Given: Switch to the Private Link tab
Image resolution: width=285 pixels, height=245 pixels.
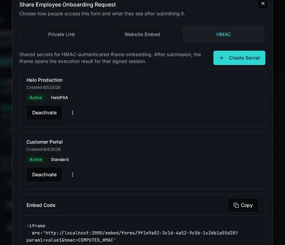Looking at the screenshot, I should [61, 34].
